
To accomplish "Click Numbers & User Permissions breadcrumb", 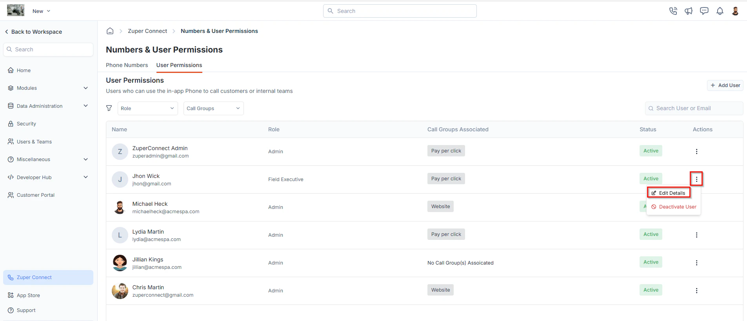I will click(219, 31).
